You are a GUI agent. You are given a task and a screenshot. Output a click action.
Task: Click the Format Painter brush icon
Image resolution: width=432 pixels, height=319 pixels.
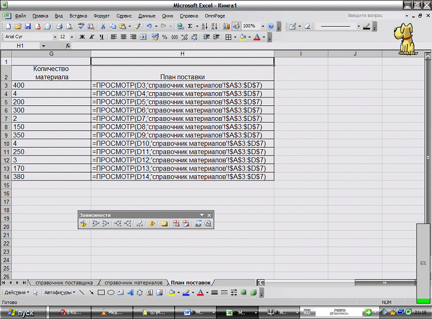[x=137, y=26]
